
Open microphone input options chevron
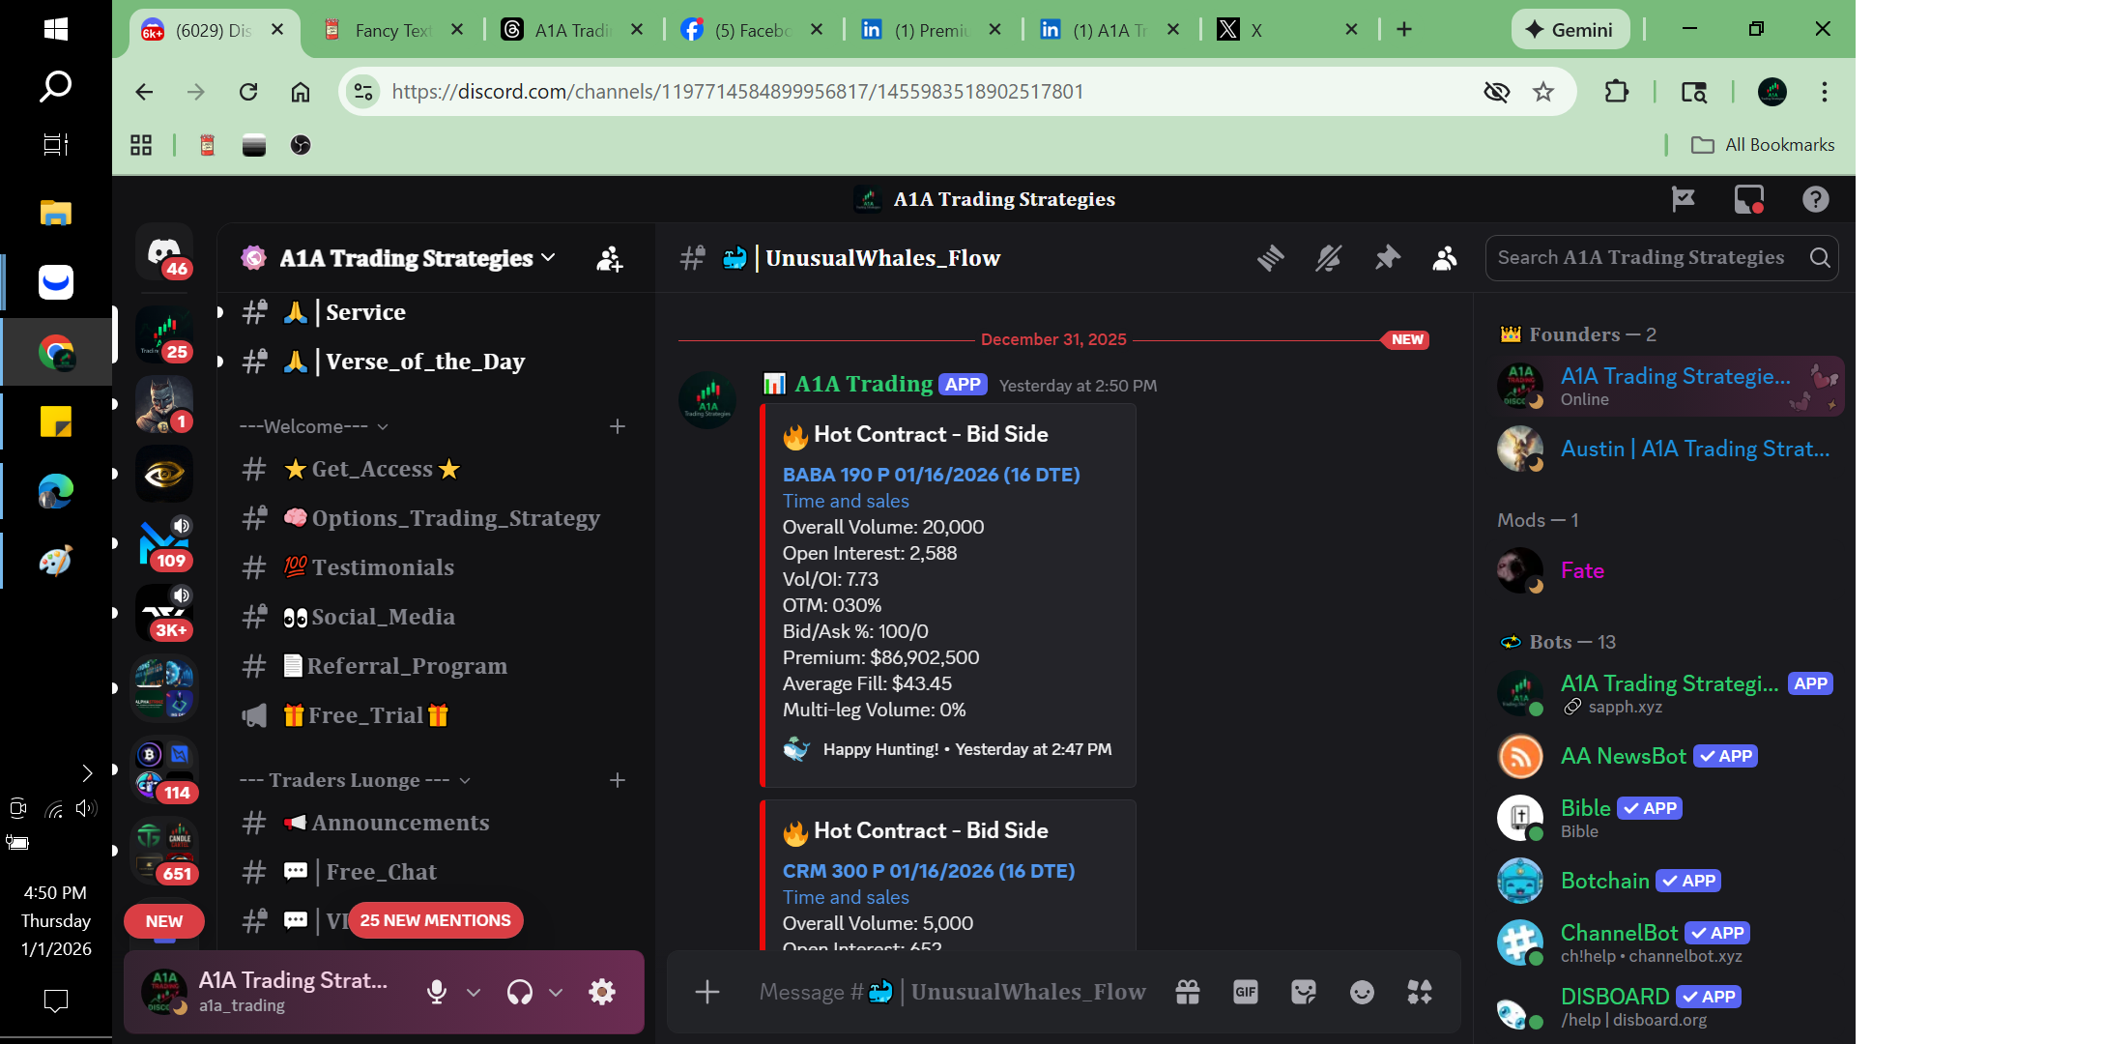coord(474,992)
